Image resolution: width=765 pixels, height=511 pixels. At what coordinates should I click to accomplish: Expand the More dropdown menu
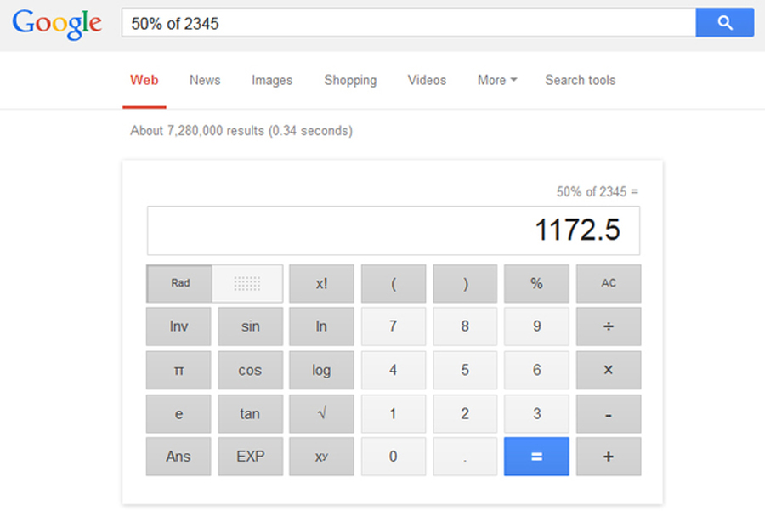pos(497,80)
